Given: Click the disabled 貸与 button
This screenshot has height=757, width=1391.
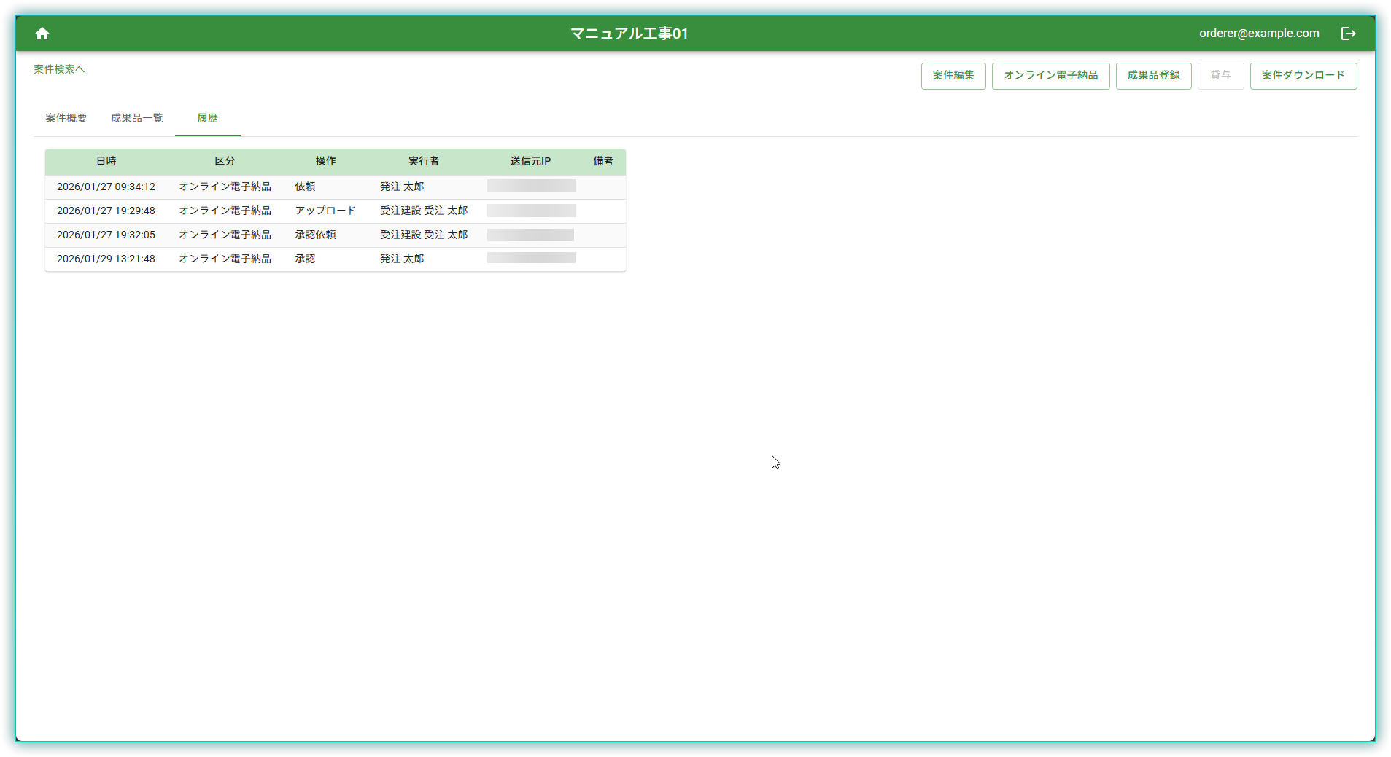Looking at the screenshot, I should click(1220, 76).
